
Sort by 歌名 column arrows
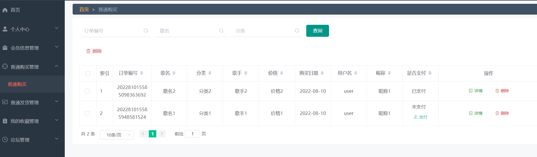tap(174, 73)
